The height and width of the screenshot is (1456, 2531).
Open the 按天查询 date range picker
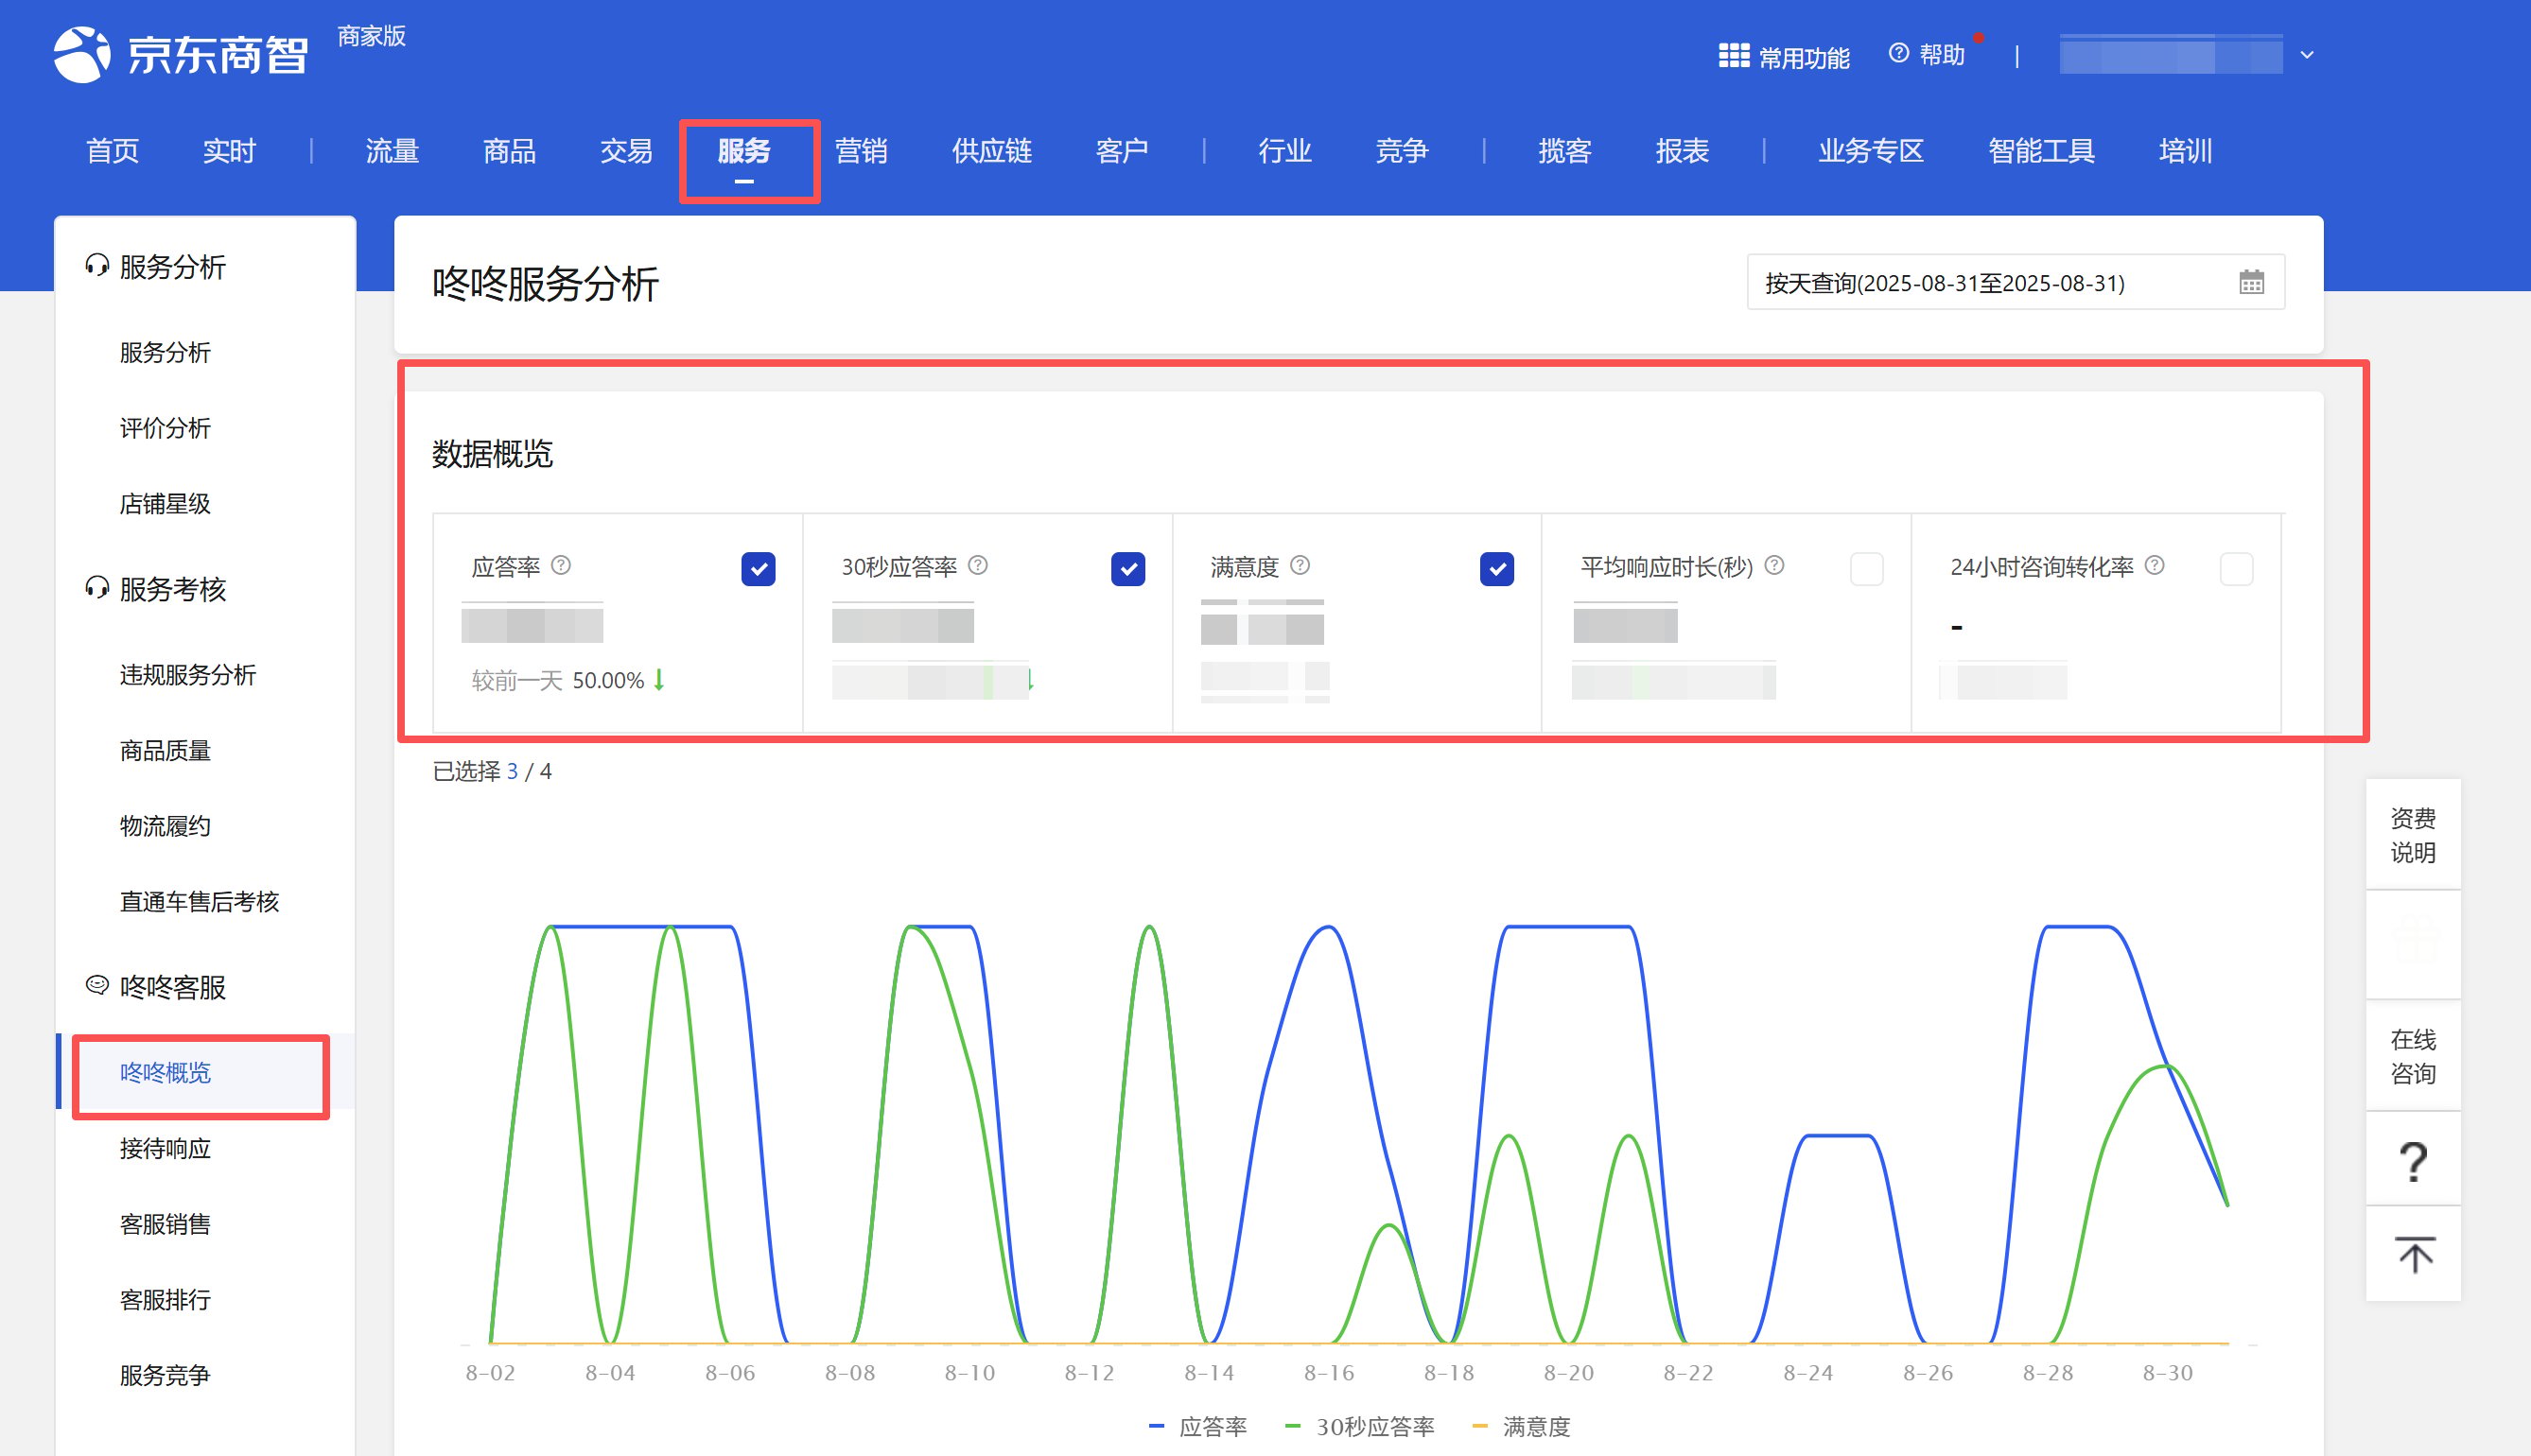click(x=2015, y=283)
